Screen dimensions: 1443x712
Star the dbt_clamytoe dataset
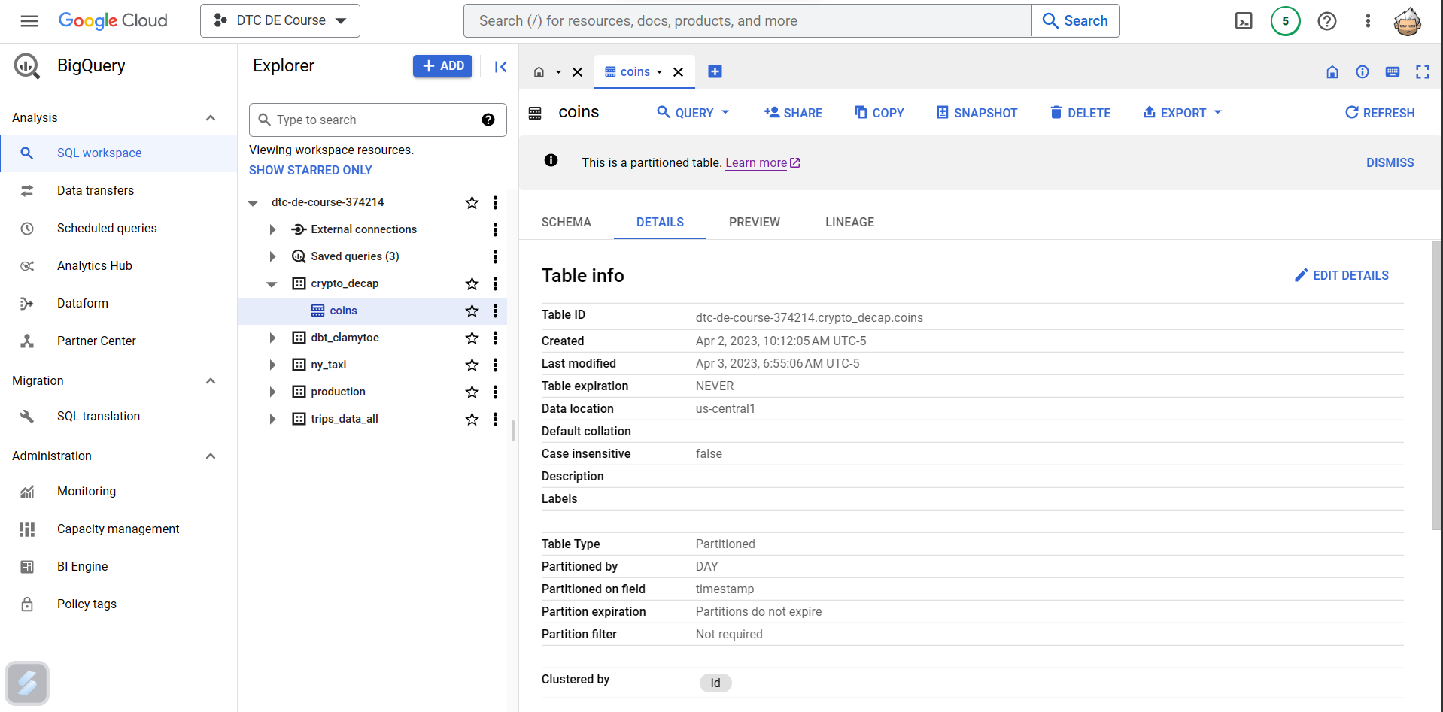point(472,338)
